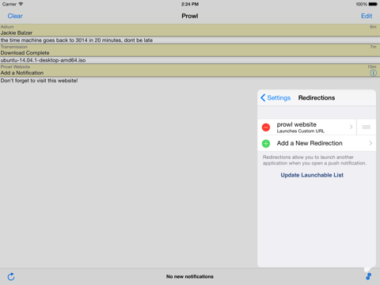Screen dimensions: 380x285
Task: Select ubuntu-14.04.1-desktop-amd64.iso text
Action: pos(43,60)
